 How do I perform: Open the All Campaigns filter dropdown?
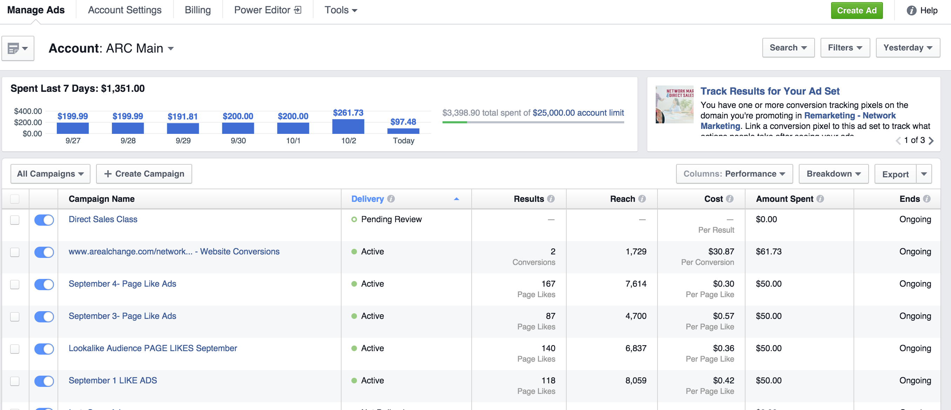click(50, 174)
